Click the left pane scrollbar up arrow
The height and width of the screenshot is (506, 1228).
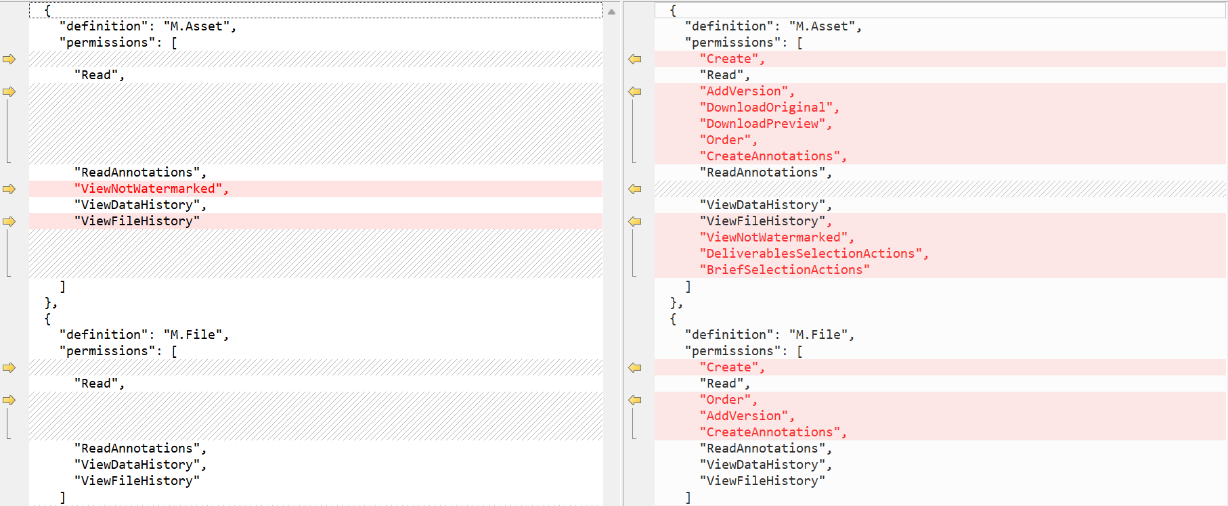click(x=611, y=11)
